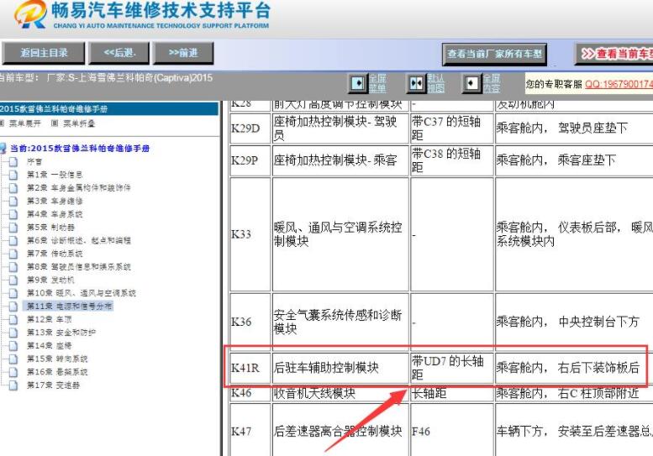Click page icon beside 第8章 驾驶员信息和娱乐系统
The image size is (653, 456).
click(13, 267)
